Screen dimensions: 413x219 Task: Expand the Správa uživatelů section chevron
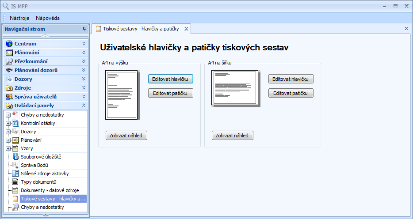[84, 97]
